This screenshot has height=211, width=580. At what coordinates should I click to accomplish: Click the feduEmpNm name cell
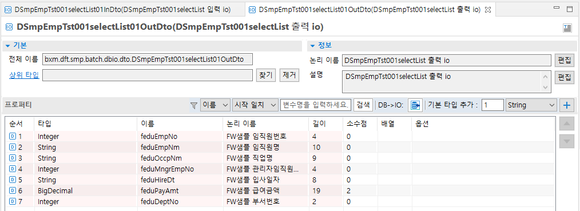click(x=180, y=148)
